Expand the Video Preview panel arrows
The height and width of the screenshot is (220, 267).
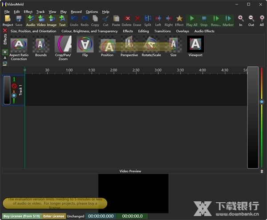(x=262, y=171)
